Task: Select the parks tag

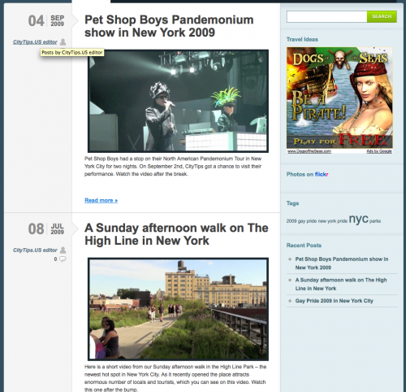Action: click(375, 221)
